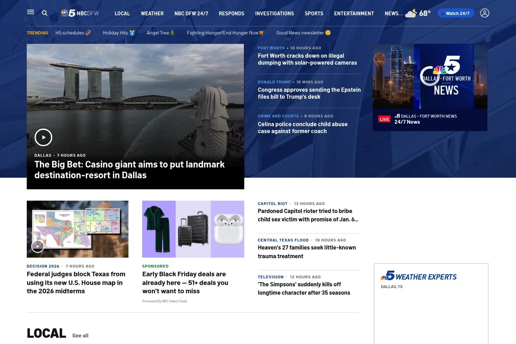Click See all next to LOCAL

click(x=80, y=335)
